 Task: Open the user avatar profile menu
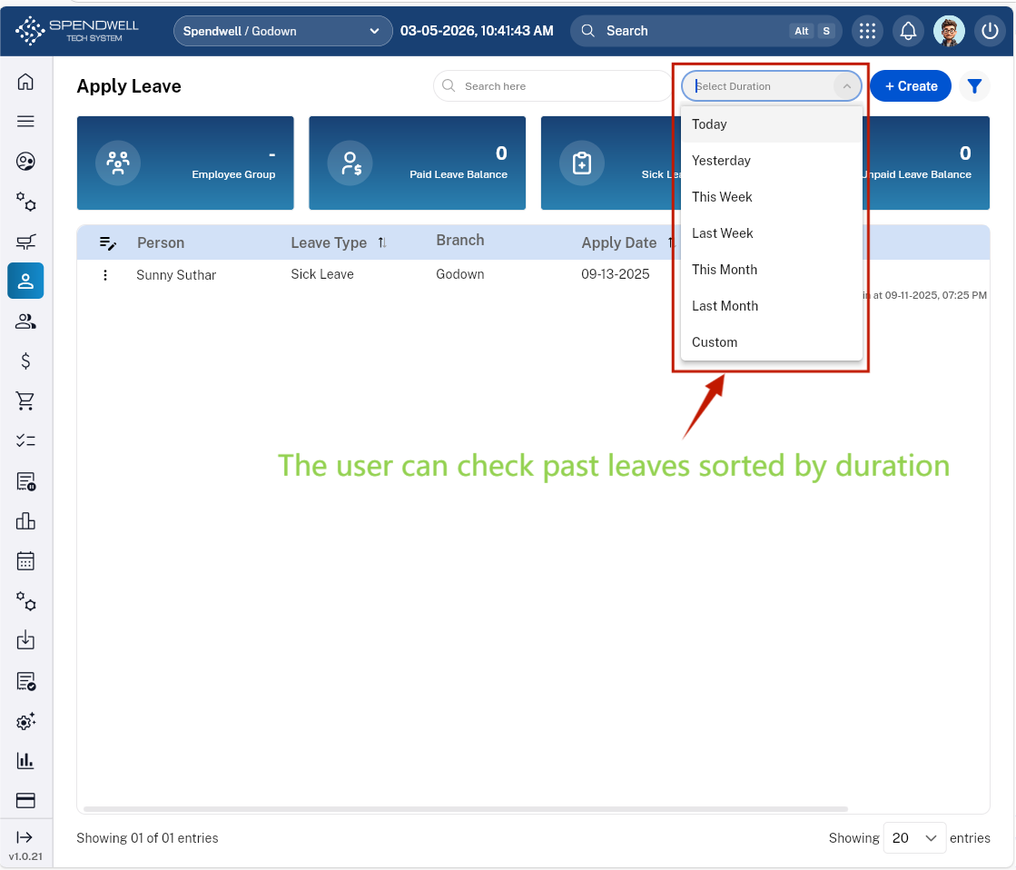[x=949, y=31]
